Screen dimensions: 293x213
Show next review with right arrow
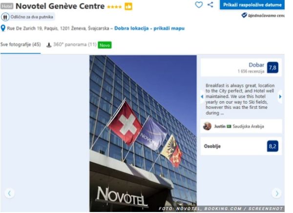280,97
